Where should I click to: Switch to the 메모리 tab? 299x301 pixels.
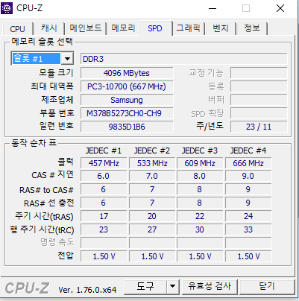[x=123, y=28]
